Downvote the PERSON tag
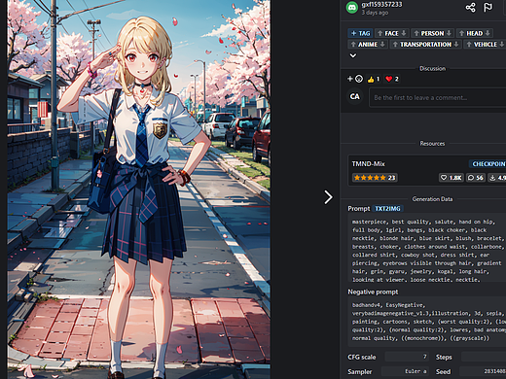Screen dimensions: 506x379 (x=449, y=33)
